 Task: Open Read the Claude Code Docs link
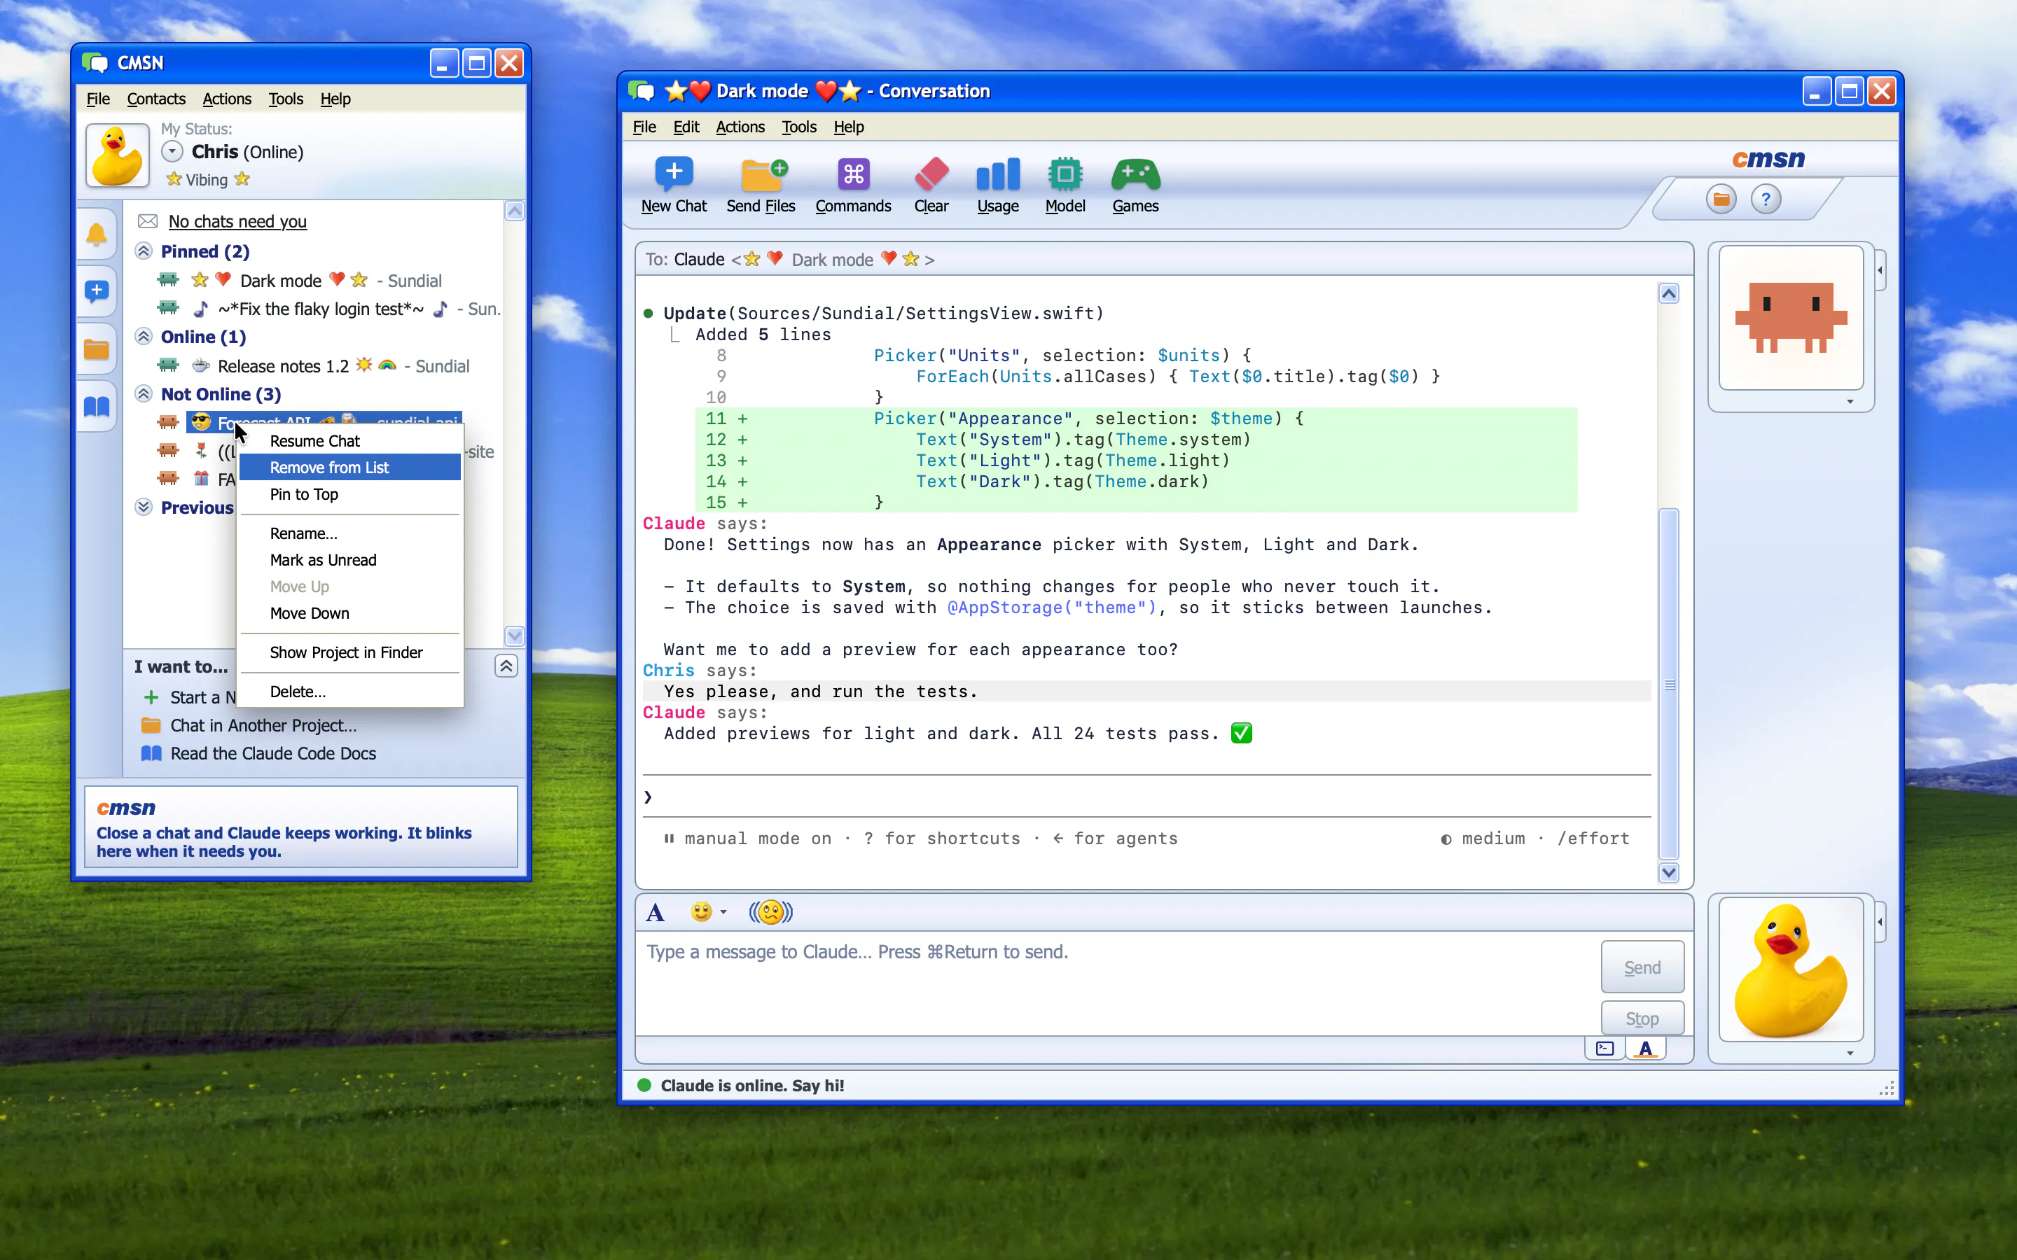tap(272, 753)
